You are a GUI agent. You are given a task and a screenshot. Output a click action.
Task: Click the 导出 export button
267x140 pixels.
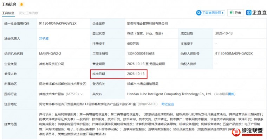[236, 13]
